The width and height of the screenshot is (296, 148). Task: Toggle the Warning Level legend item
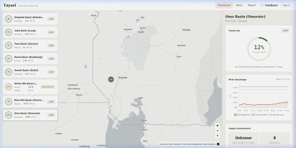coord(277,115)
